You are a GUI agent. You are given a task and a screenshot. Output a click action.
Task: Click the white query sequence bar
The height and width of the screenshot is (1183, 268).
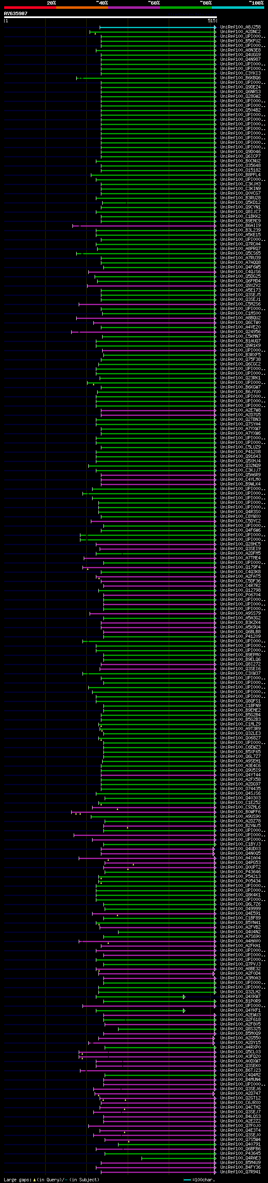(x=111, y=18)
